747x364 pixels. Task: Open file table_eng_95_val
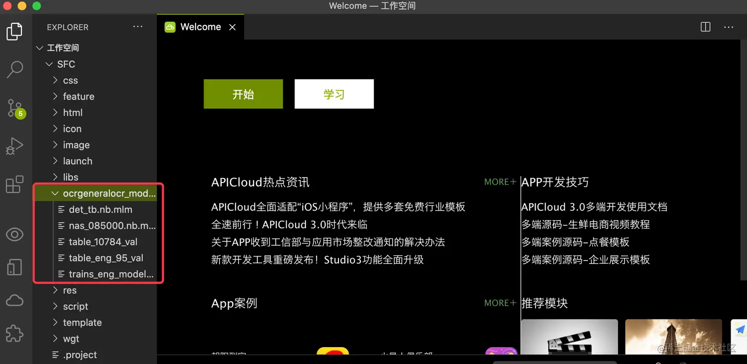(x=95, y=258)
